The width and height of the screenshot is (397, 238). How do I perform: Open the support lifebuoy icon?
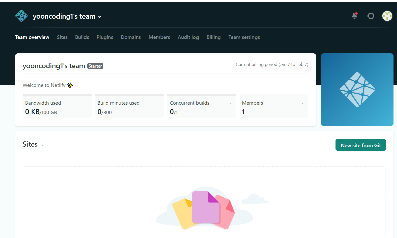point(371,16)
